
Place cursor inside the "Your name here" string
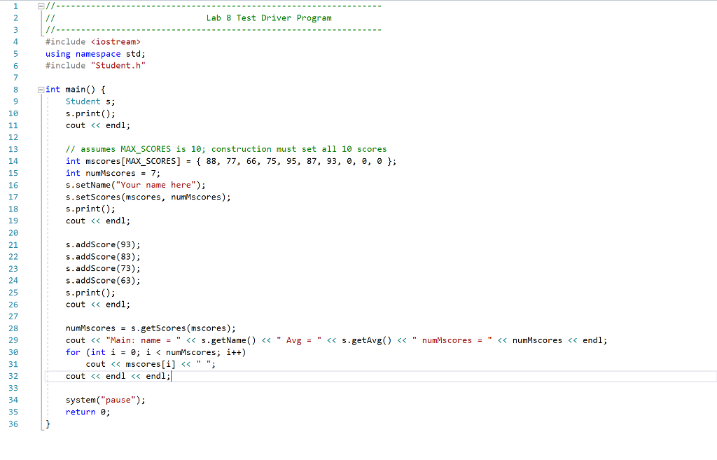coord(154,184)
